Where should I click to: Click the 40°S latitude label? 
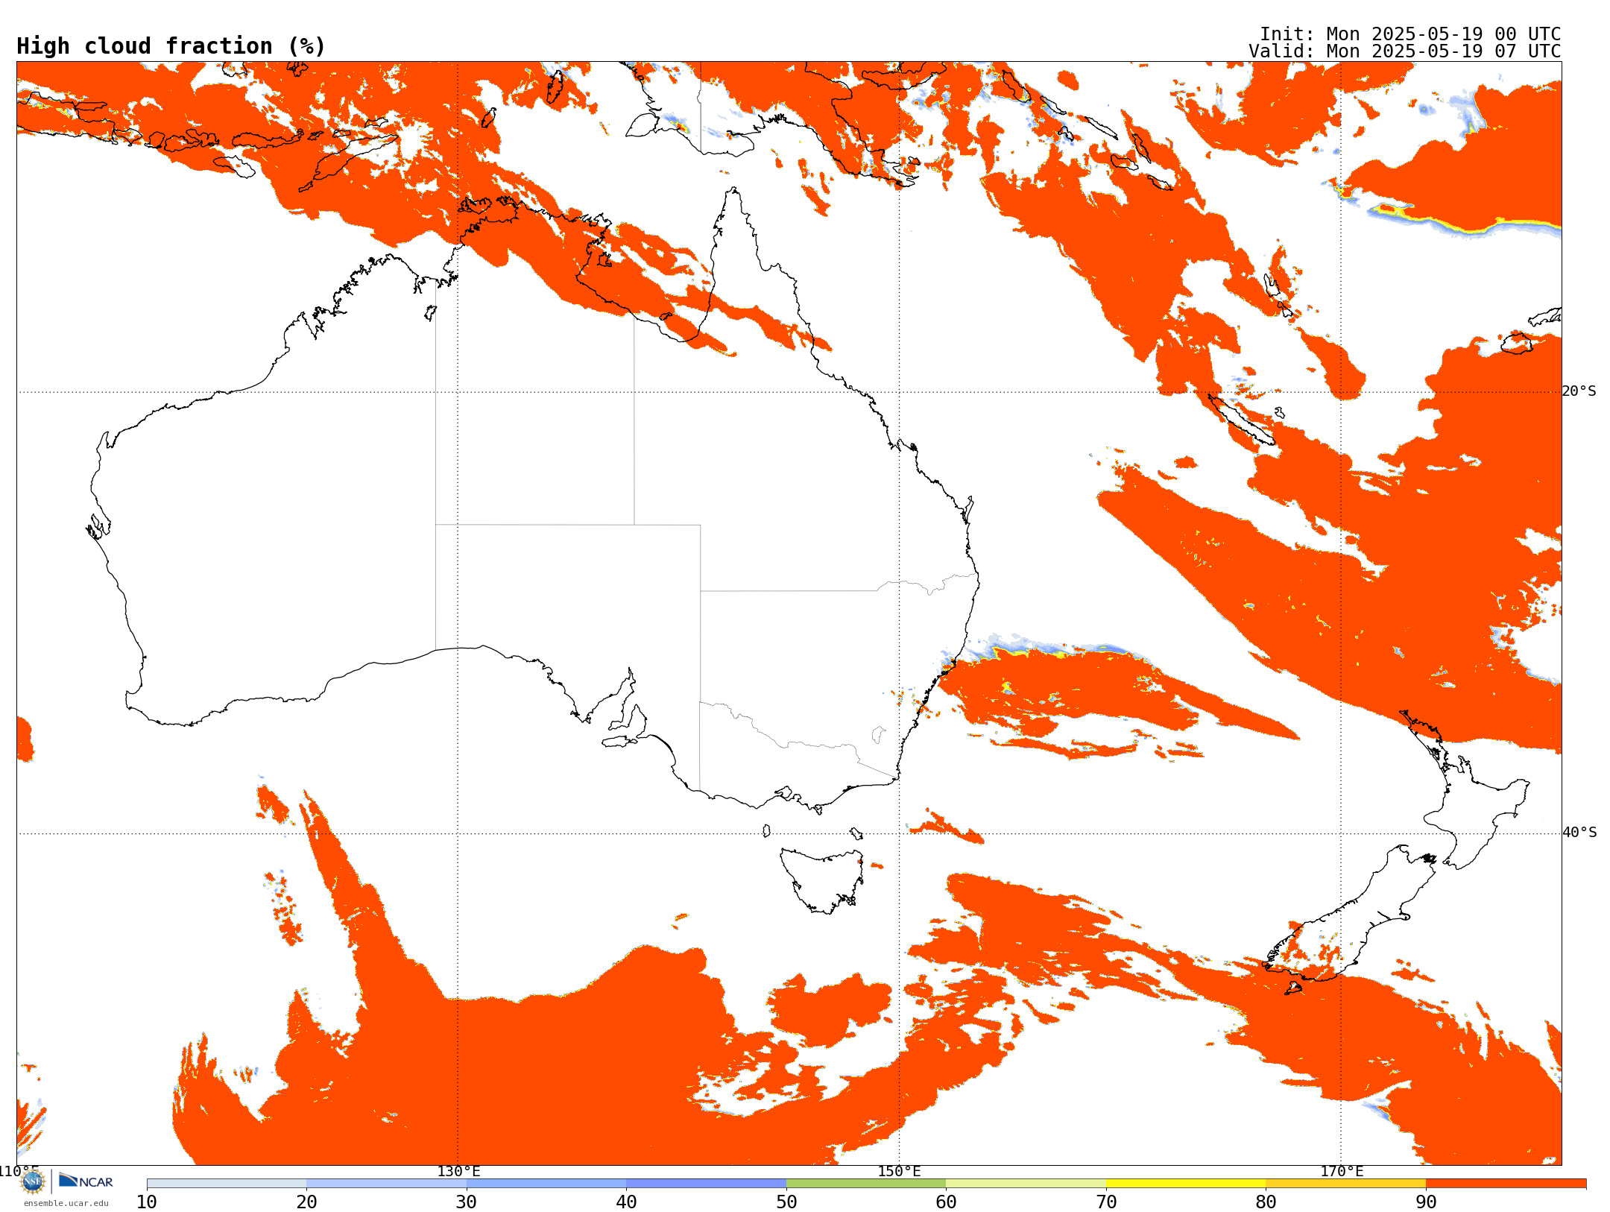tap(1579, 833)
